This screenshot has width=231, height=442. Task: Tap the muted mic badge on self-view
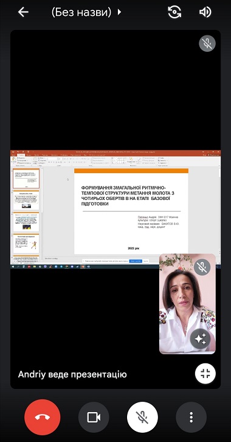(x=202, y=267)
